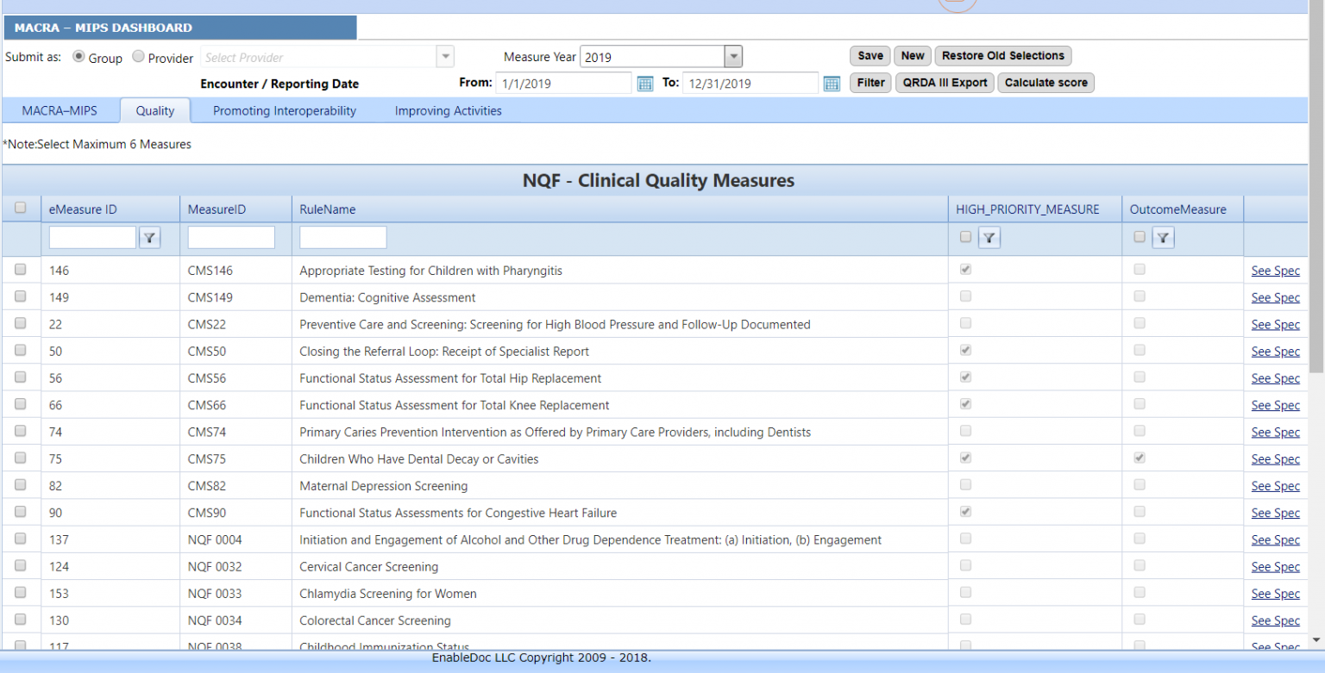
Task: Click the eMeasure ID filter text box
Action: click(92, 237)
